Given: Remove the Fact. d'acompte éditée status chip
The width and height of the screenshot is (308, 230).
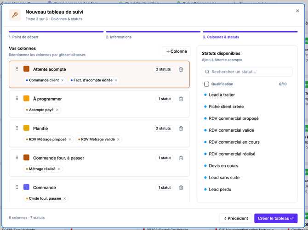Looking at the screenshot, I should pyautogui.click(x=116, y=80).
